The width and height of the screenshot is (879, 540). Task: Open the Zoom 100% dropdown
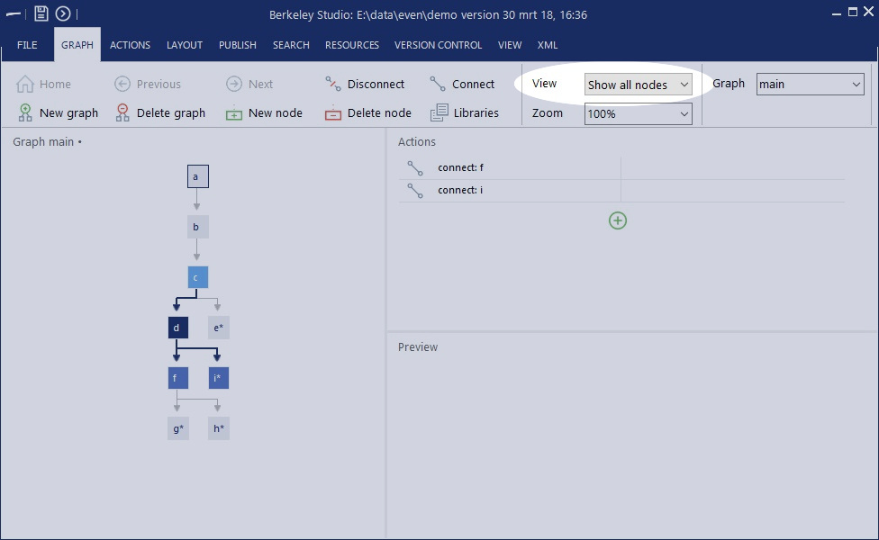[638, 113]
